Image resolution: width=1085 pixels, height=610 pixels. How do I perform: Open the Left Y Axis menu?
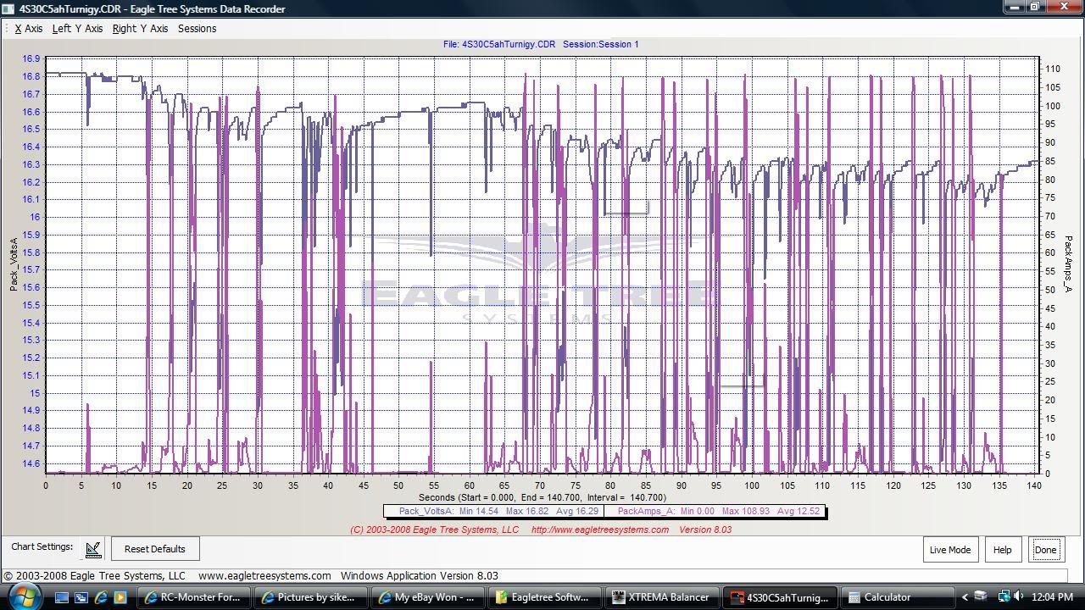(77, 29)
